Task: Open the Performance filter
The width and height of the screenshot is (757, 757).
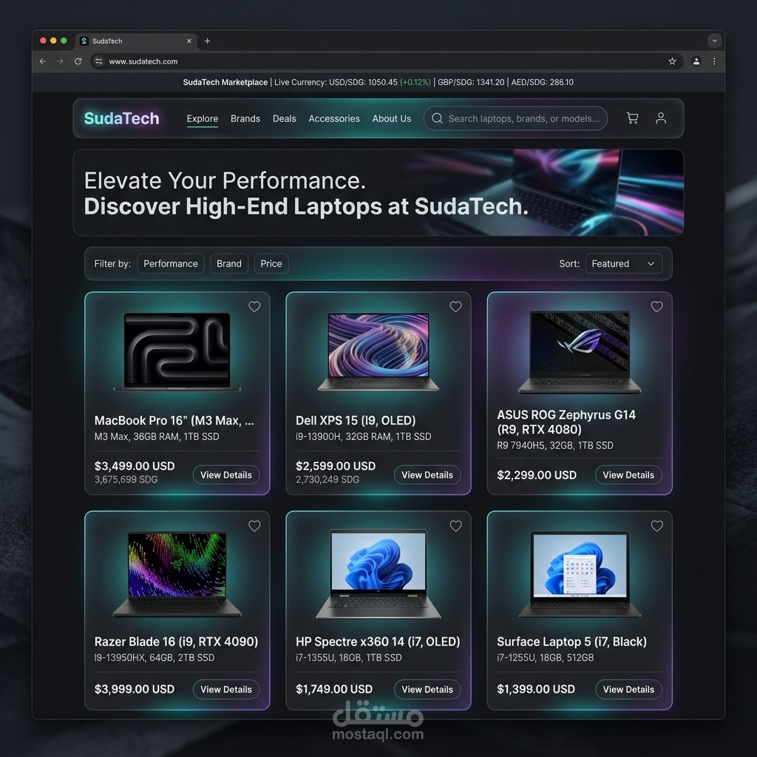Action: point(171,264)
